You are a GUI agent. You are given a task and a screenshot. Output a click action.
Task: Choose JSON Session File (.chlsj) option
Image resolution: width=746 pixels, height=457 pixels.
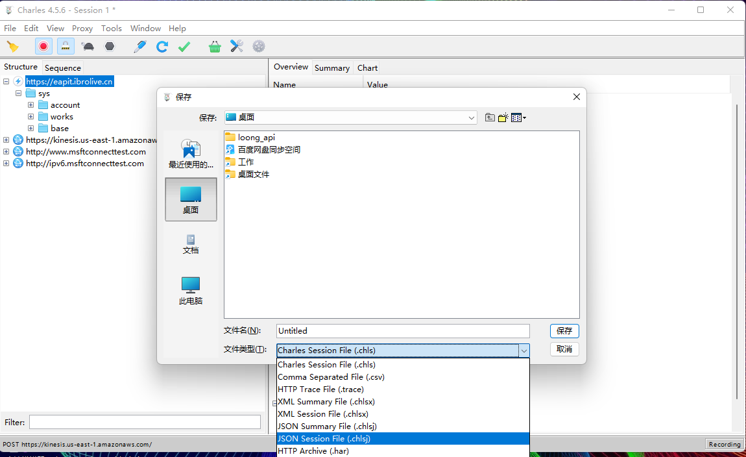tap(403, 438)
